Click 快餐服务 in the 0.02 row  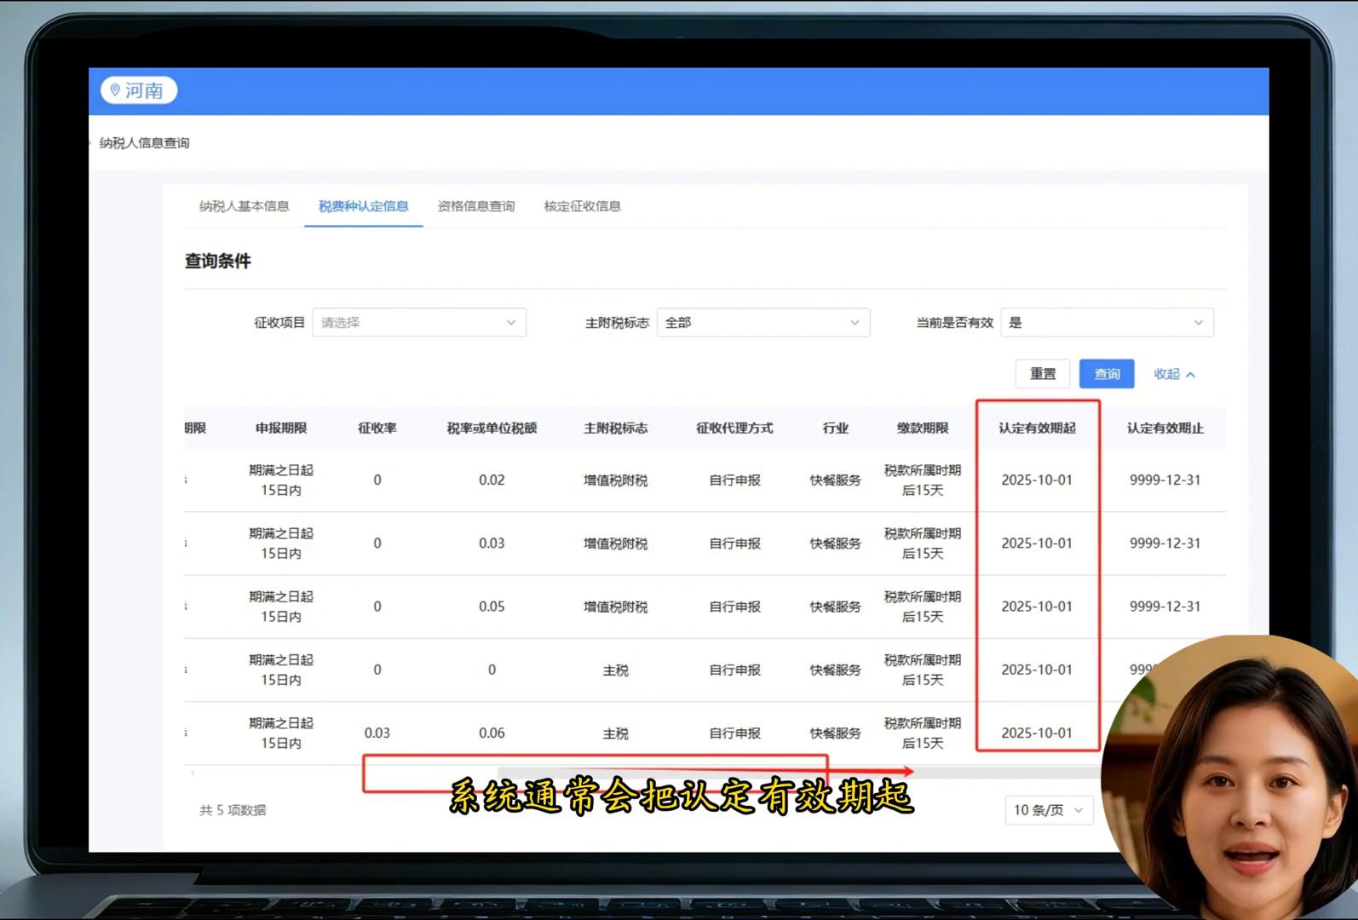[836, 480]
